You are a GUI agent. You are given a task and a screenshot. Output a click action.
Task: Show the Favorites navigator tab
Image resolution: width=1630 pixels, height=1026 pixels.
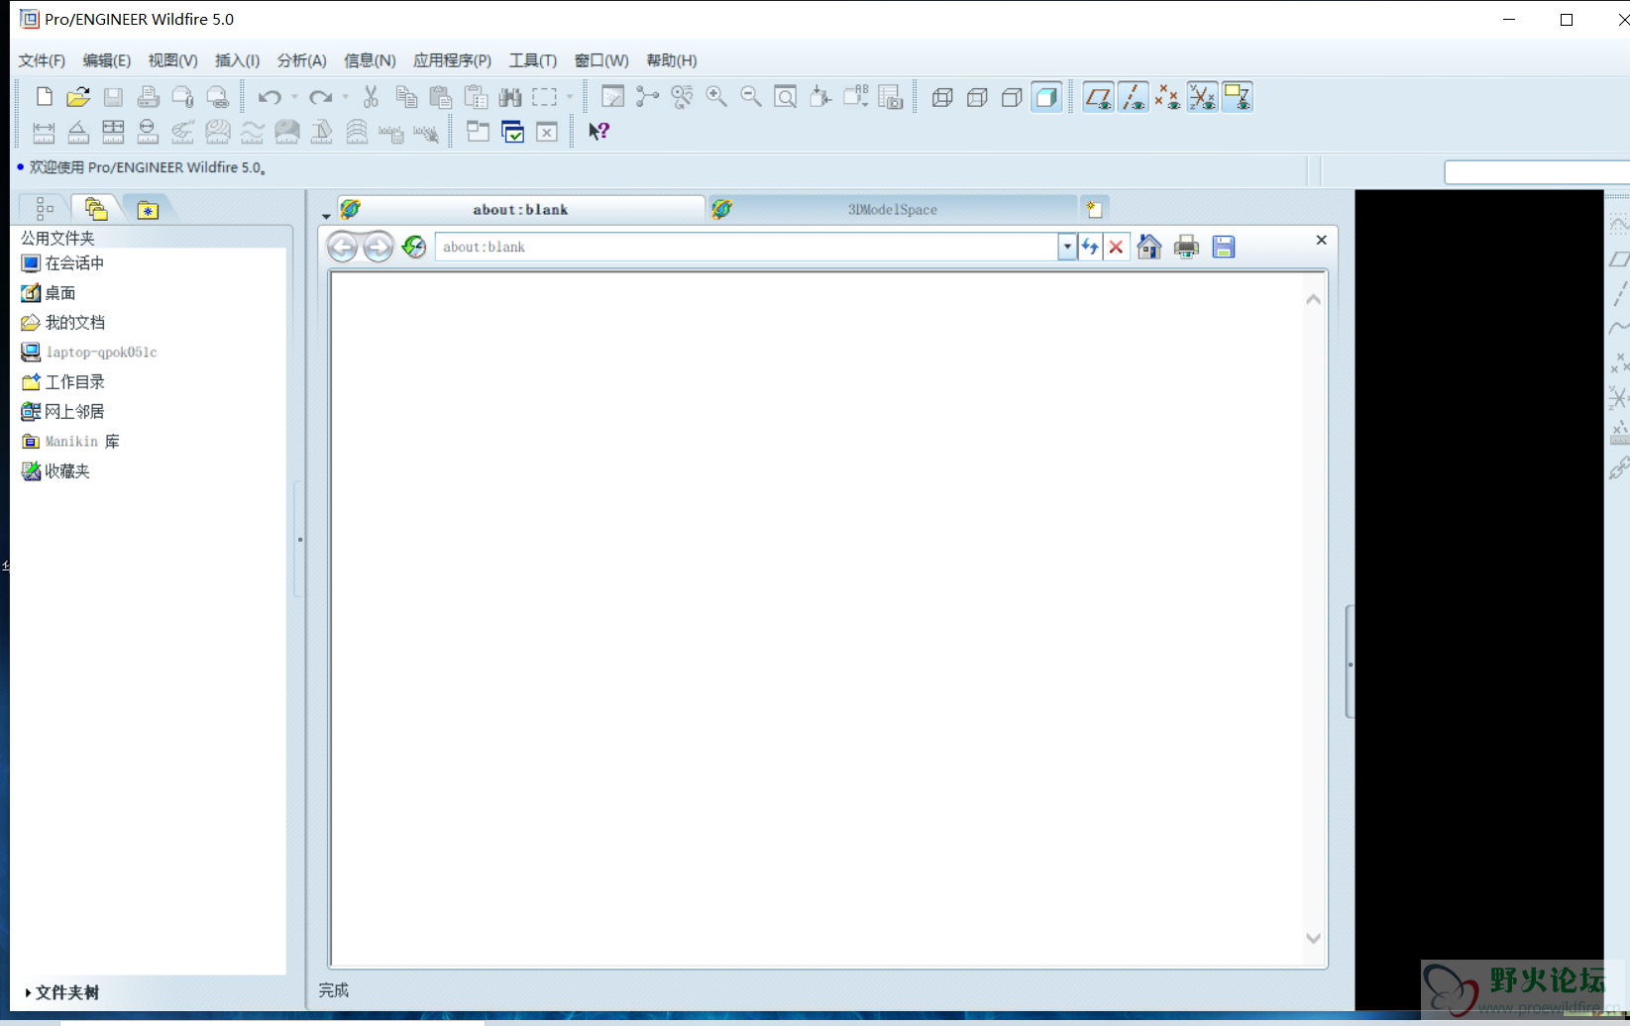[148, 209]
